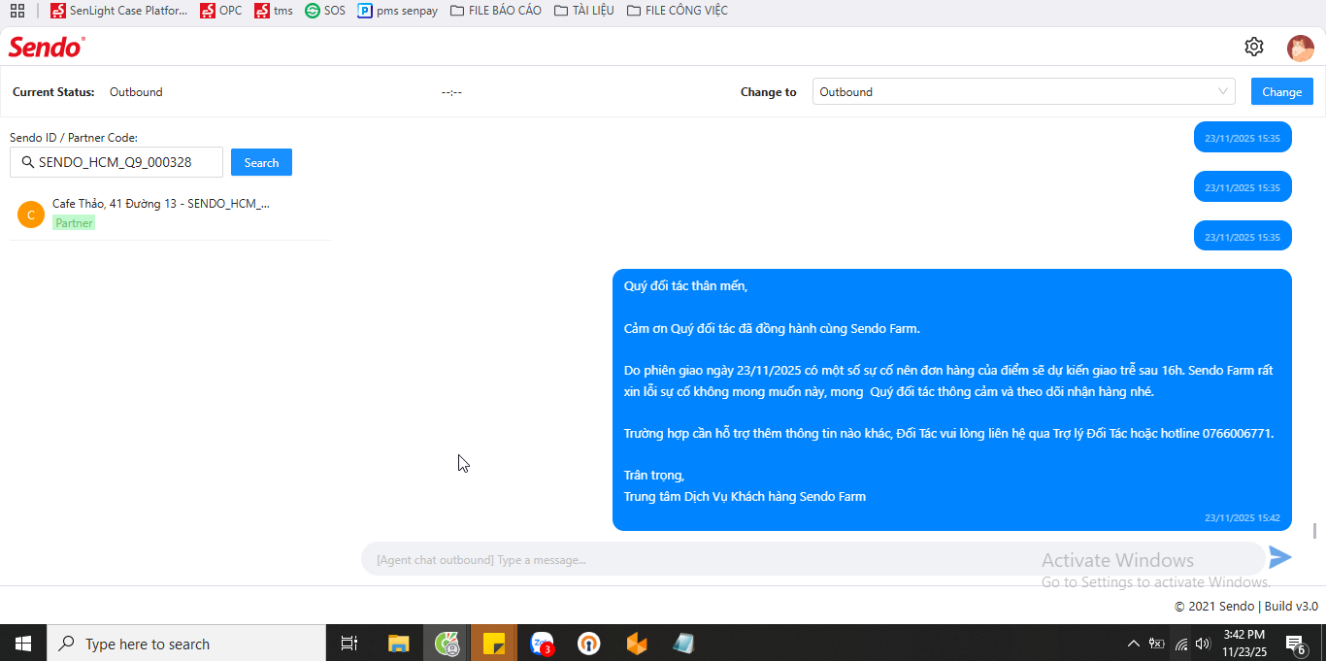Open FILE BÁO CÁO bookmark folder
Viewport: 1326px width, 661px height.
[x=496, y=11]
